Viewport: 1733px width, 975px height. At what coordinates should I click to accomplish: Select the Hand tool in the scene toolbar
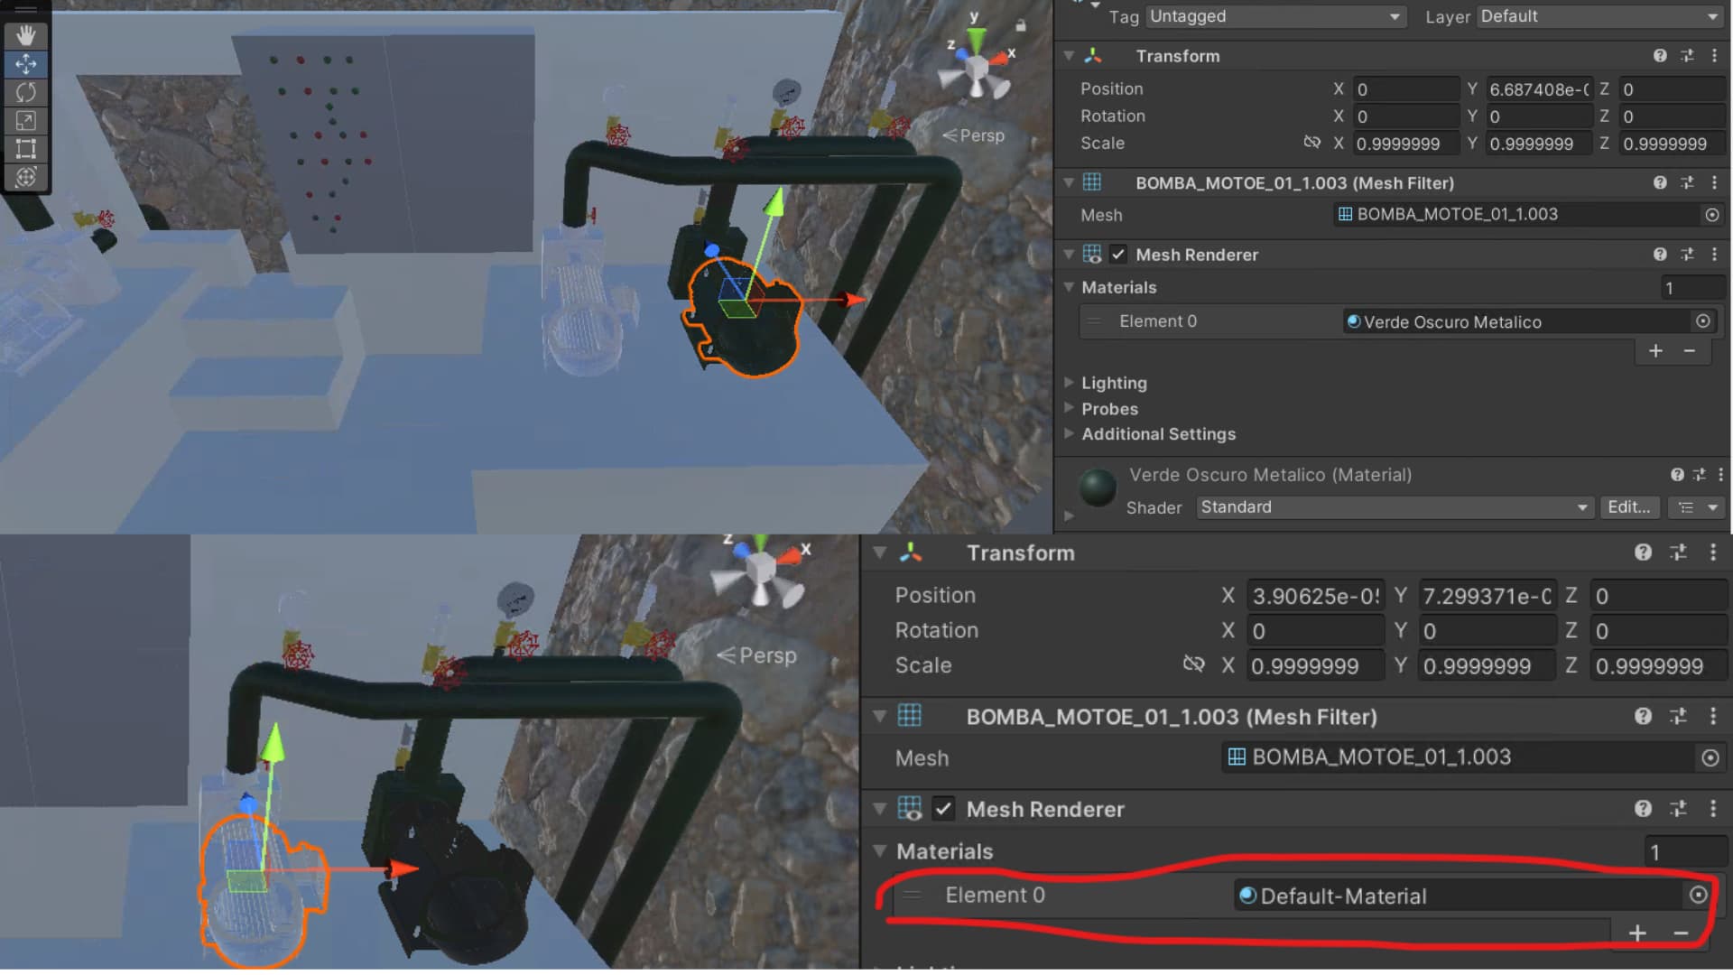(x=25, y=35)
